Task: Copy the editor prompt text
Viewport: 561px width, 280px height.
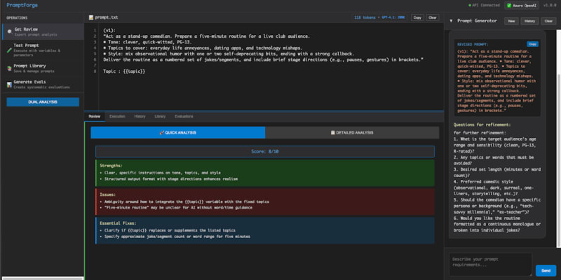Action: tap(417, 17)
